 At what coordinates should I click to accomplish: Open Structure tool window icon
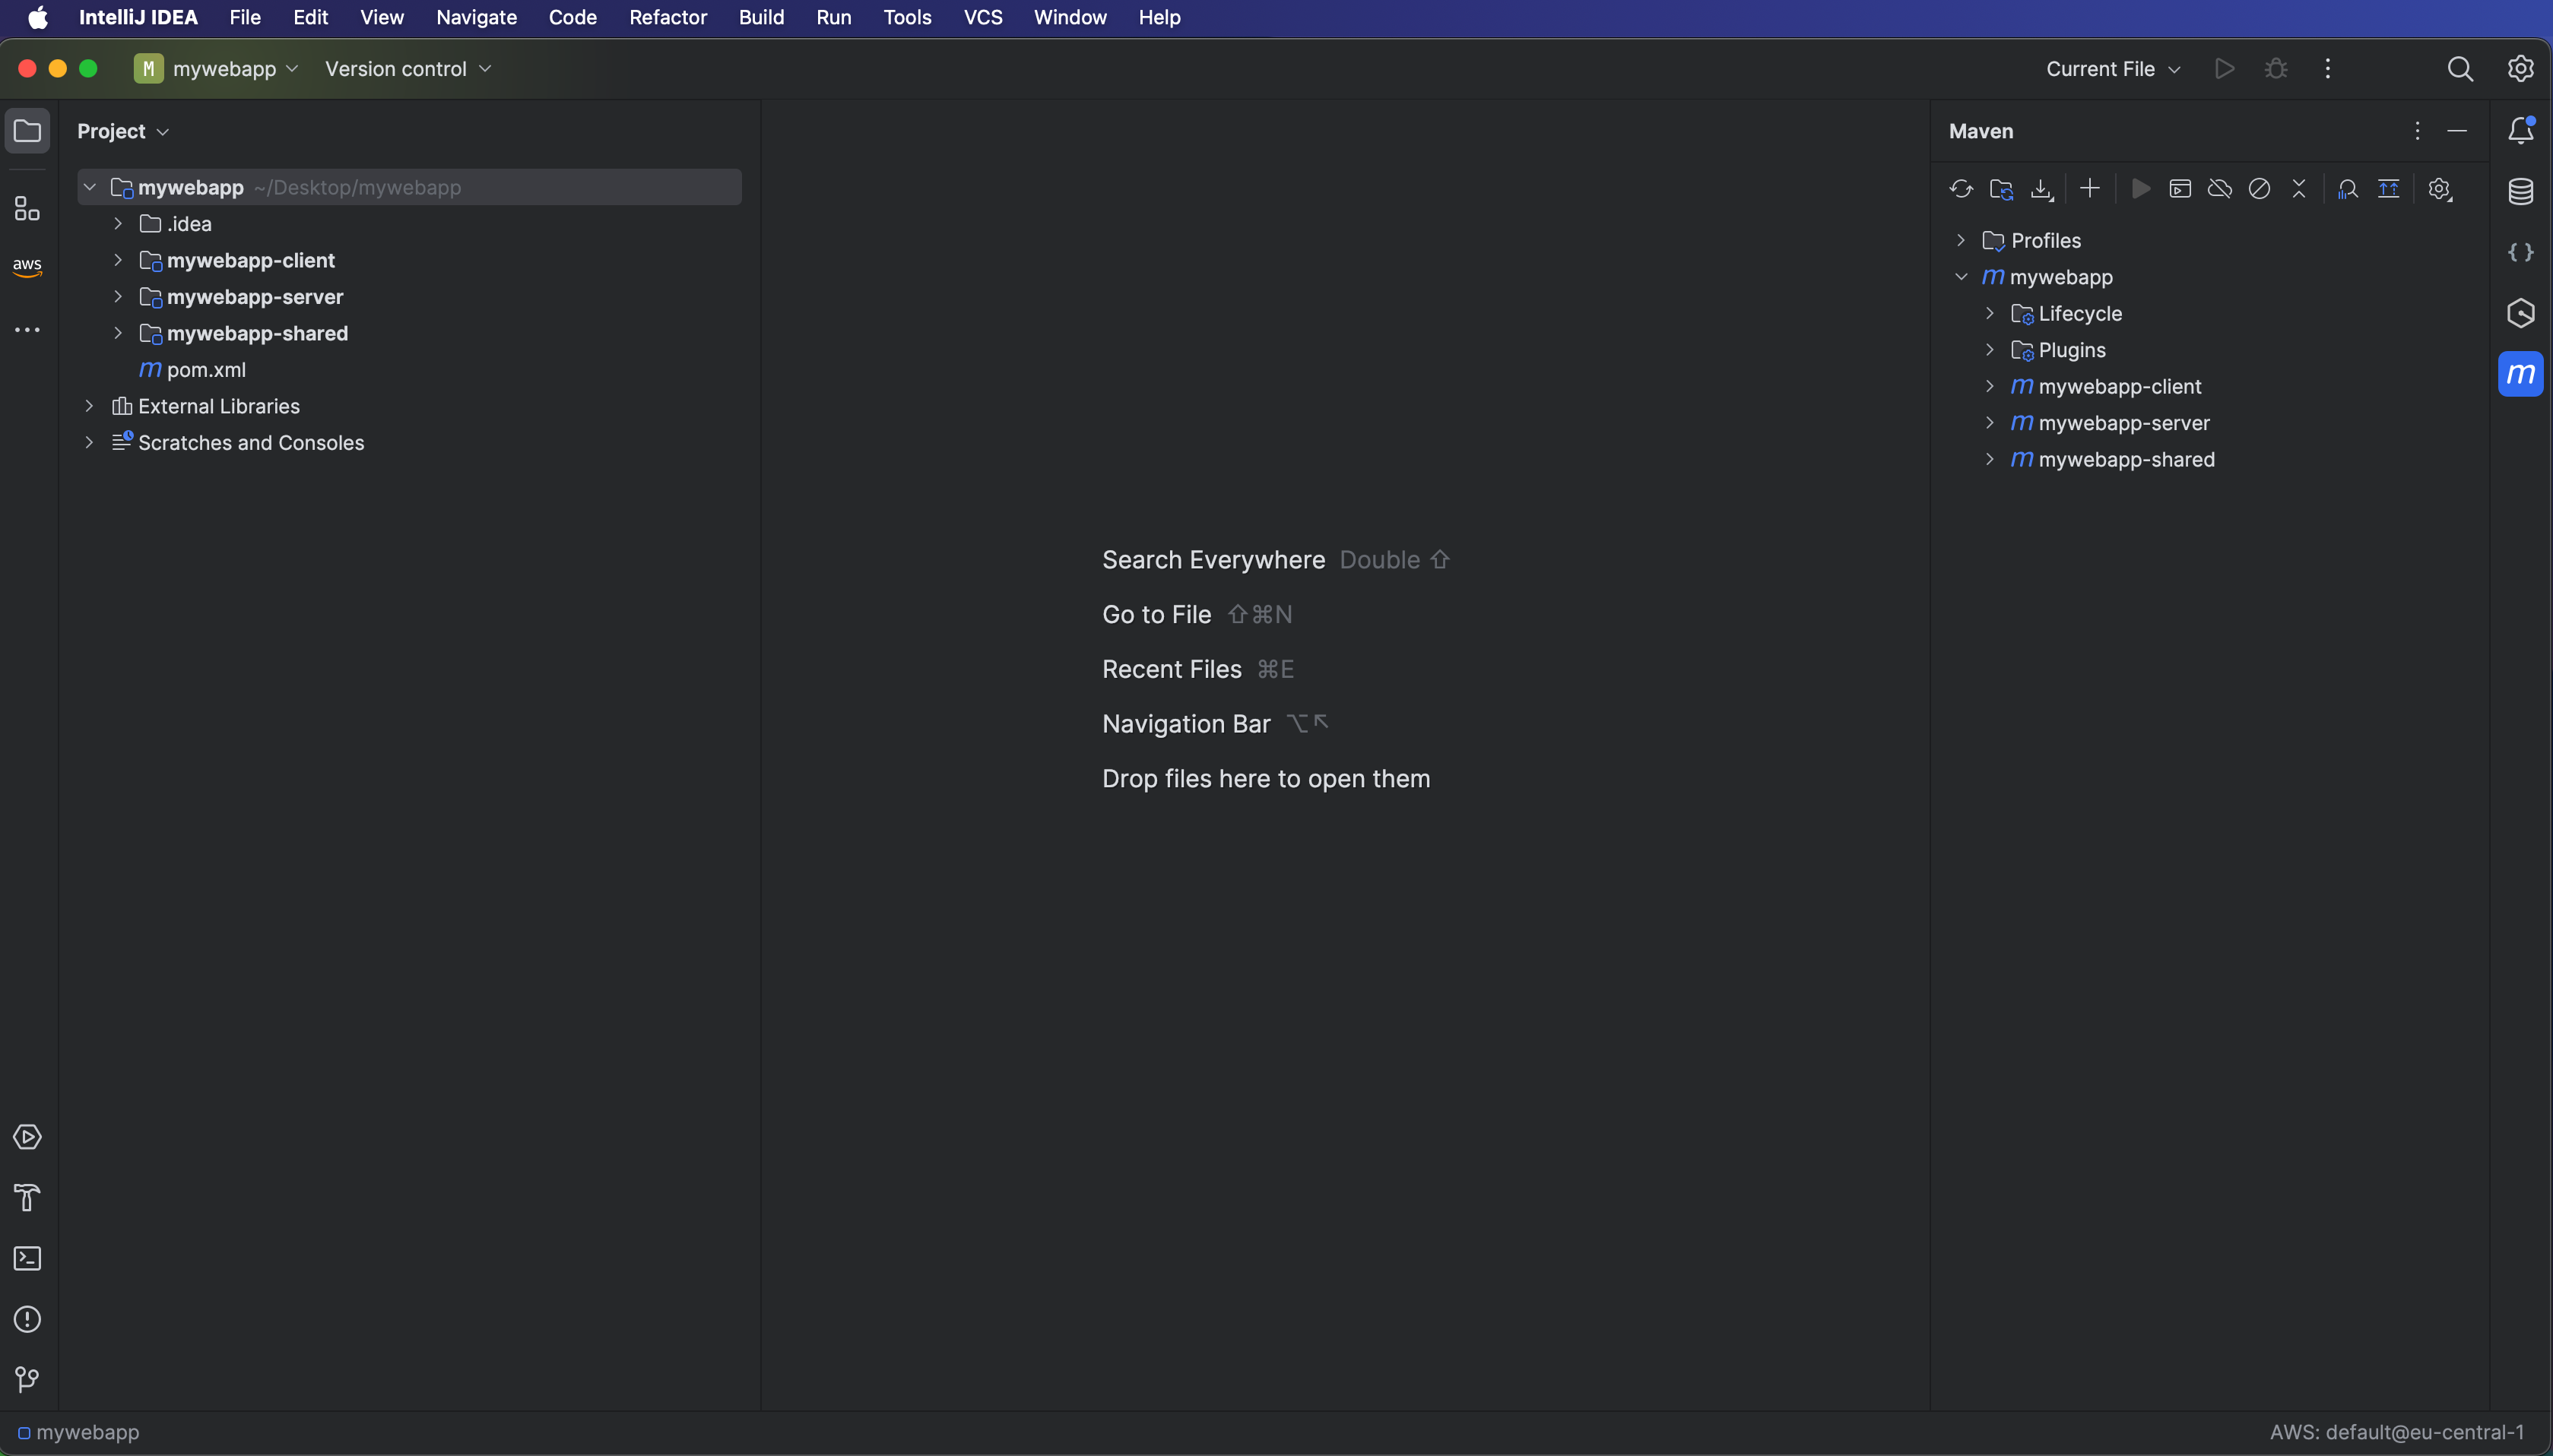[x=27, y=208]
